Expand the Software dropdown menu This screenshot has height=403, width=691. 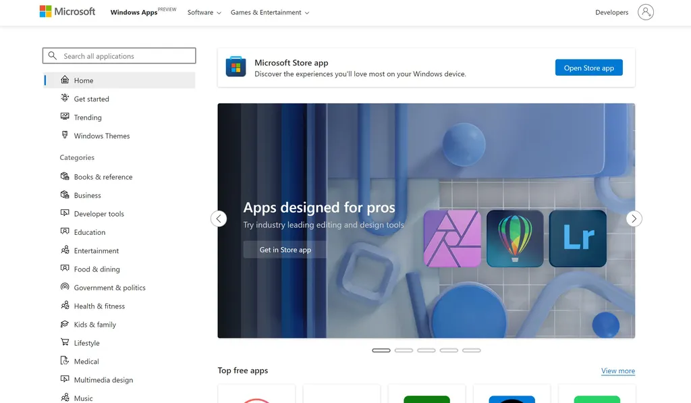pyautogui.click(x=204, y=12)
